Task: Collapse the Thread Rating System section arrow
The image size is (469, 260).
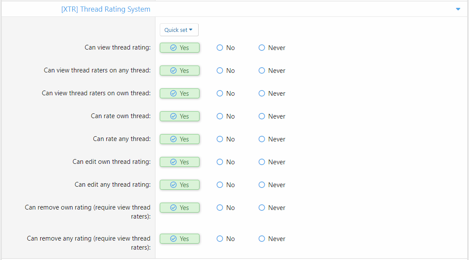Action: (458, 9)
